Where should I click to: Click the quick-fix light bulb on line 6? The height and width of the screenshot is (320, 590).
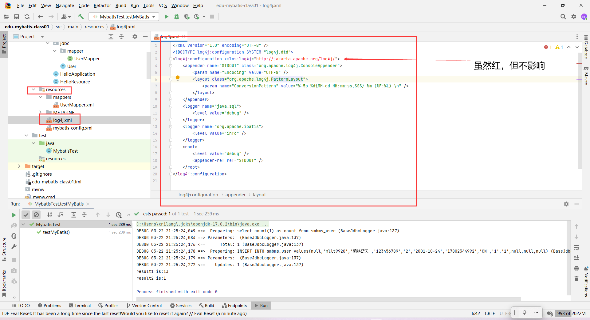pos(178,78)
